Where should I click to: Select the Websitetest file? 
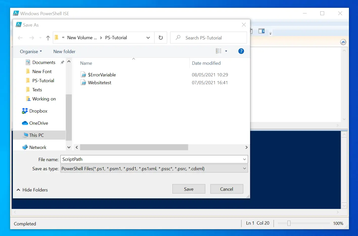click(100, 83)
